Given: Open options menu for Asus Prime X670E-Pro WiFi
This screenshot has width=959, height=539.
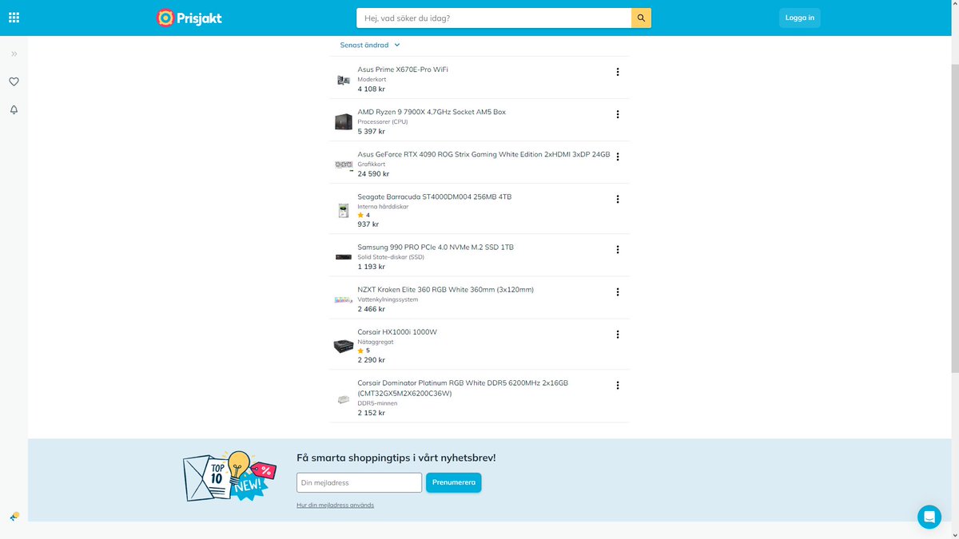Looking at the screenshot, I should pyautogui.click(x=618, y=72).
